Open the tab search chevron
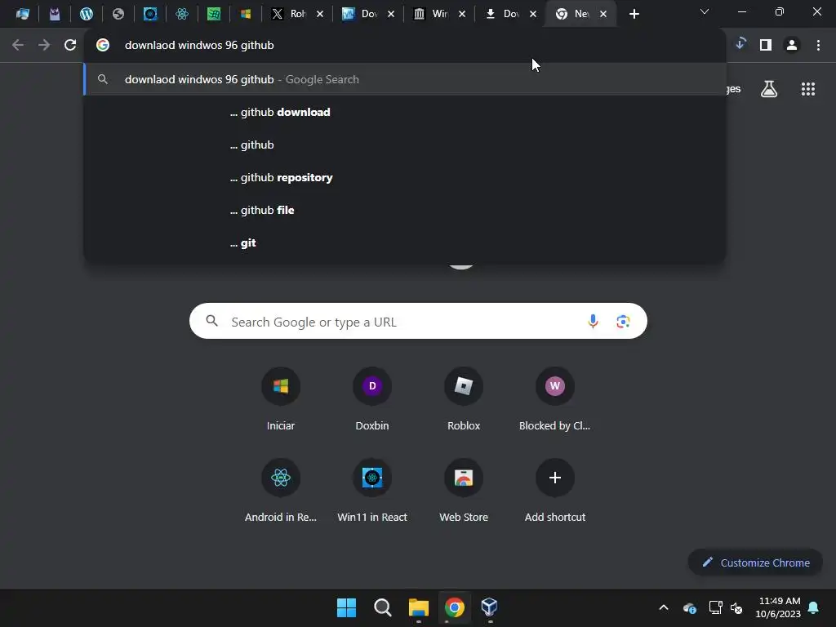Screen dimensions: 836x627 (x=705, y=11)
